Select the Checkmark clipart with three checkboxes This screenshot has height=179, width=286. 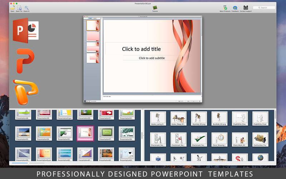coord(158,140)
